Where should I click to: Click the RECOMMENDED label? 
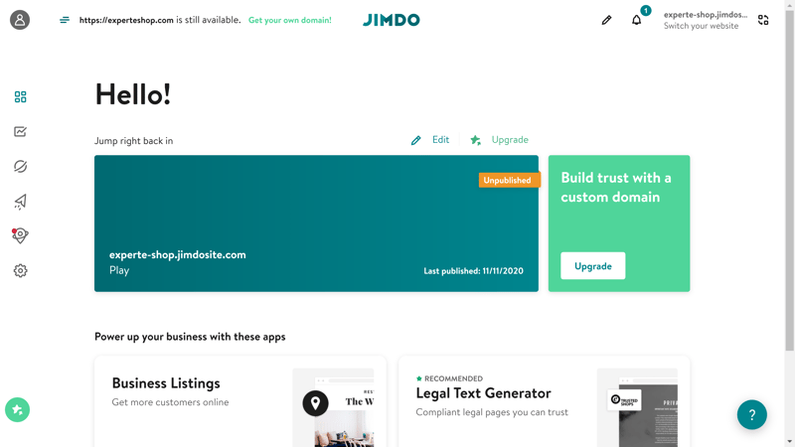click(453, 378)
